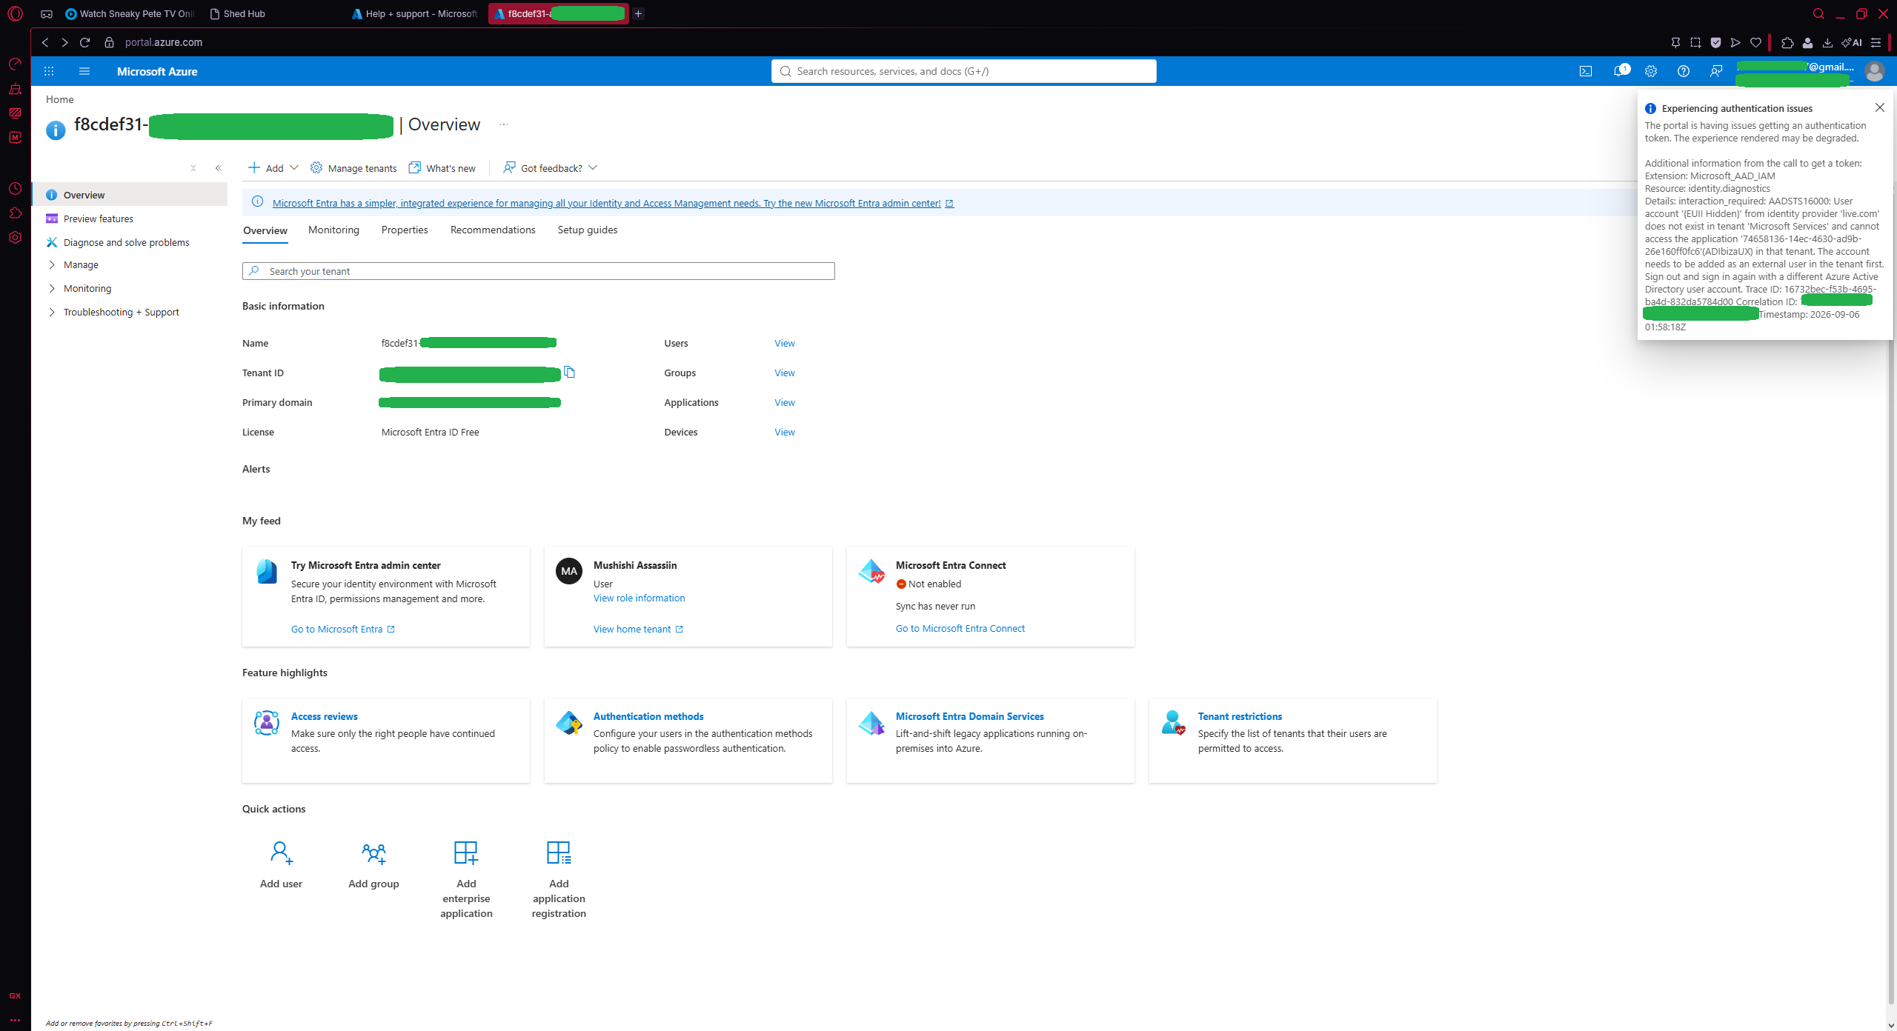Open the Authentication methods feature highlight

(x=648, y=716)
